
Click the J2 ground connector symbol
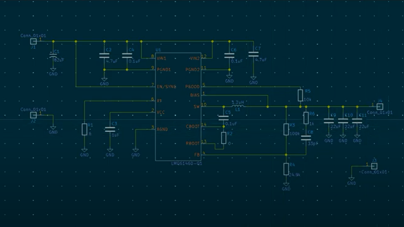point(33,115)
